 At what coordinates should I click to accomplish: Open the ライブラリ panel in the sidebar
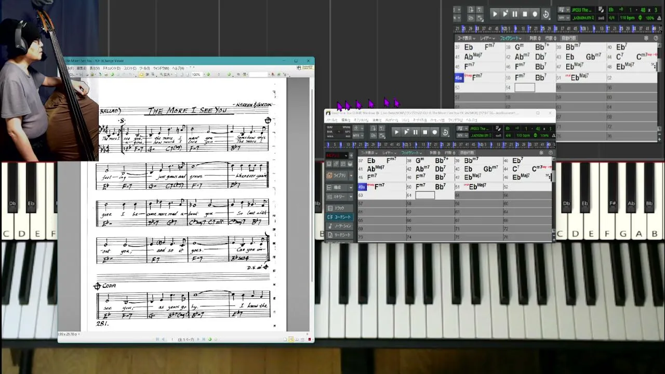[336, 176]
